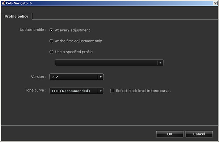Viewport: 219px width, 142px height.
Task: Click the ColorNavigator 6 title text
Action: (x=19, y=3)
